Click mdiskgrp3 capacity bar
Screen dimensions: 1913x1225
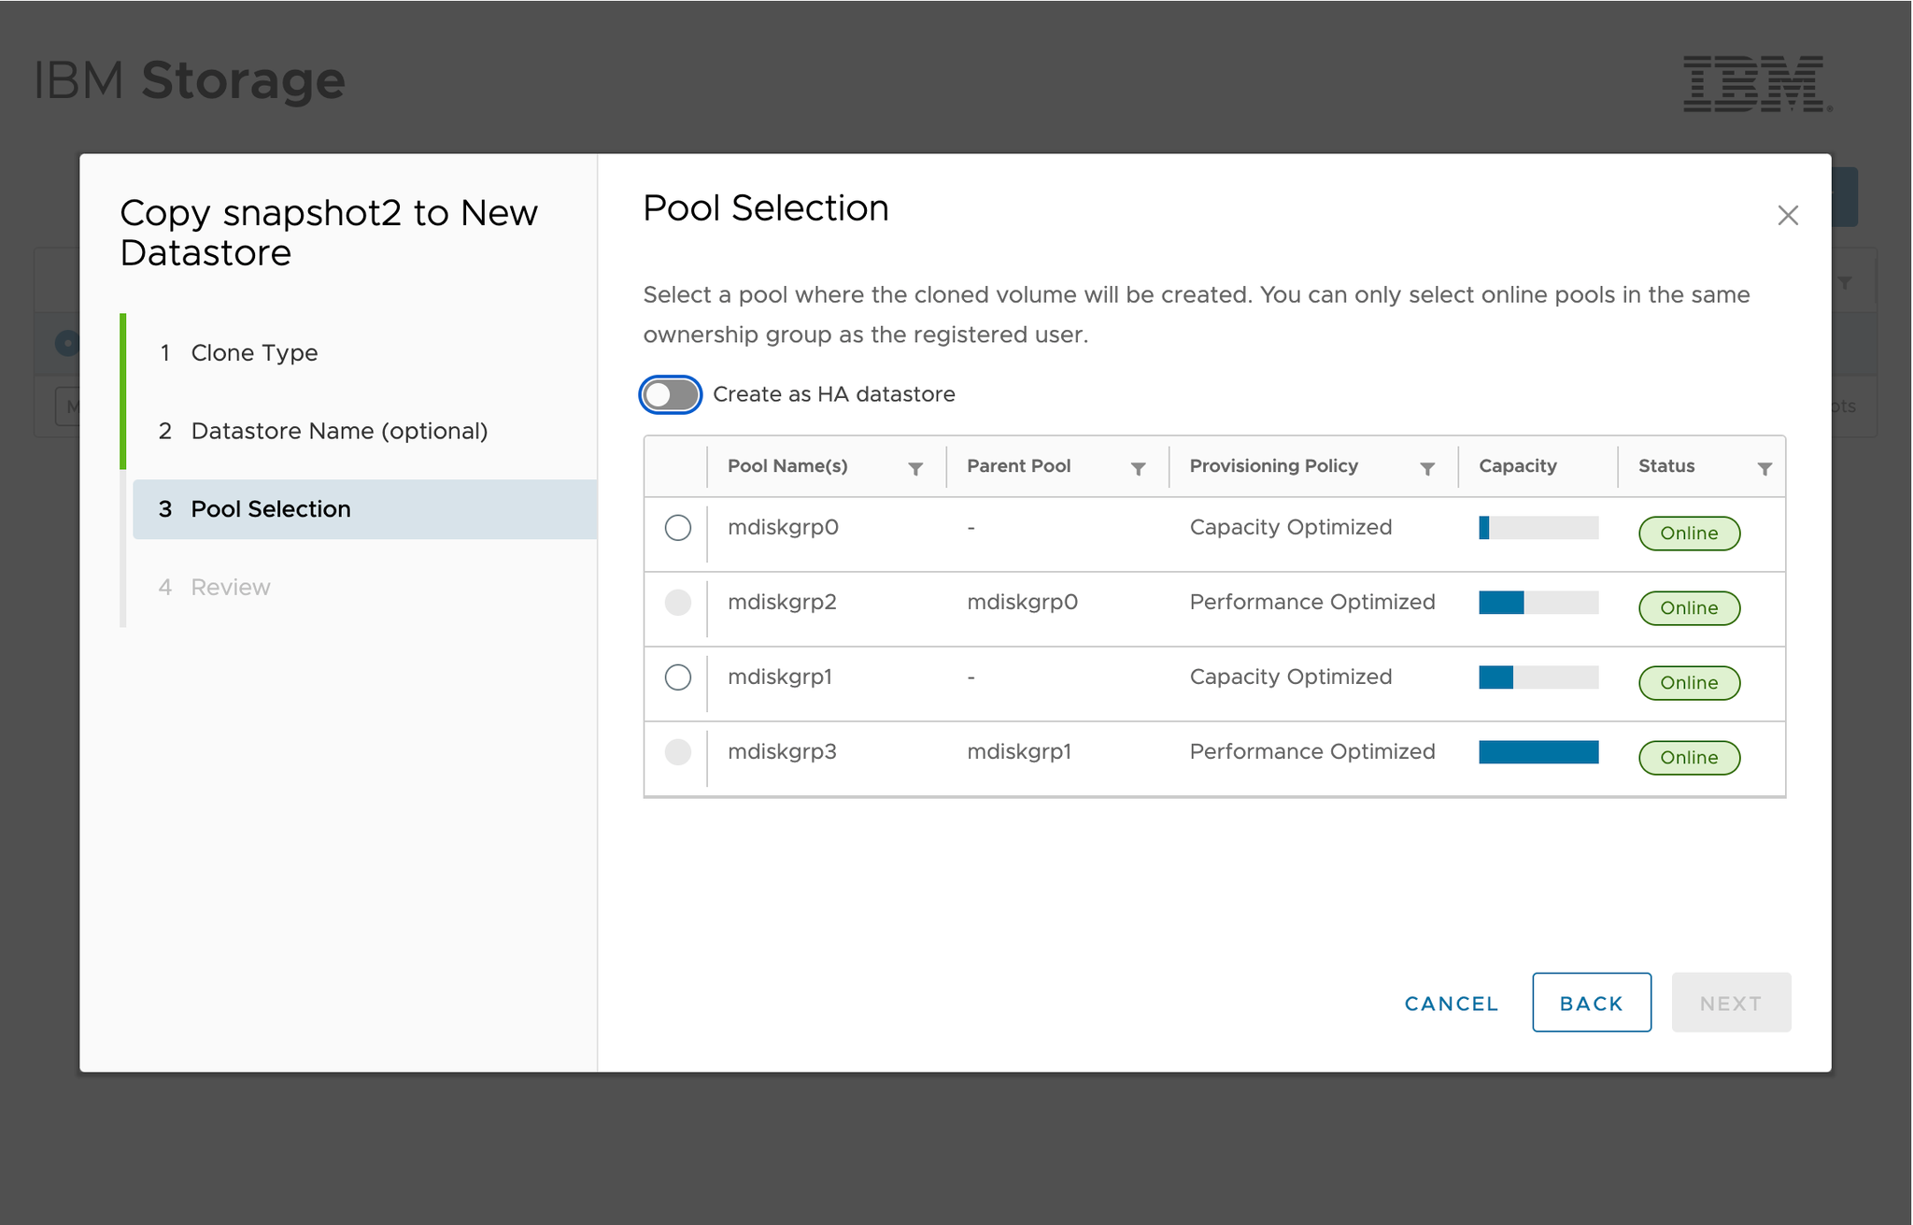pyautogui.click(x=1538, y=752)
